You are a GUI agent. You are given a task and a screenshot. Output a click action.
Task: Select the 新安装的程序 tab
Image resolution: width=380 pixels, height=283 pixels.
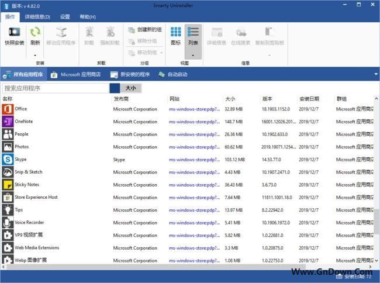pos(130,75)
